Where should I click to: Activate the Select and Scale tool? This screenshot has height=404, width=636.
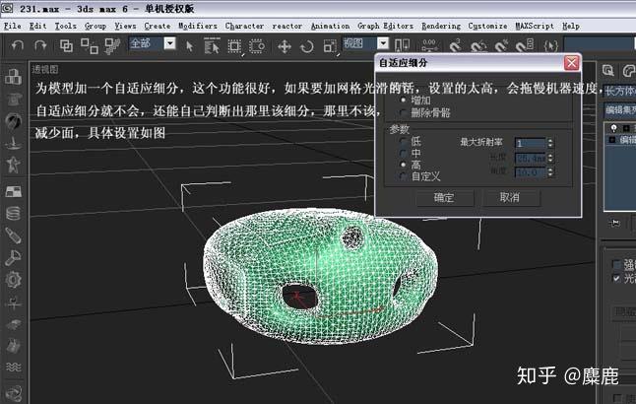[x=330, y=46]
